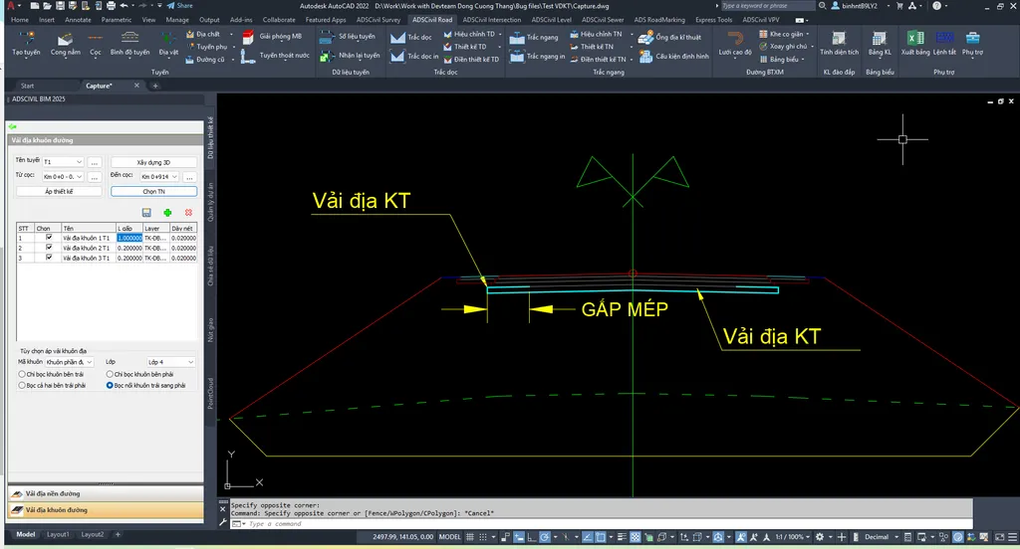The height and width of the screenshot is (549, 1020).
Task: Click the Tạo tuyến ribbon tool
Action: [26, 44]
